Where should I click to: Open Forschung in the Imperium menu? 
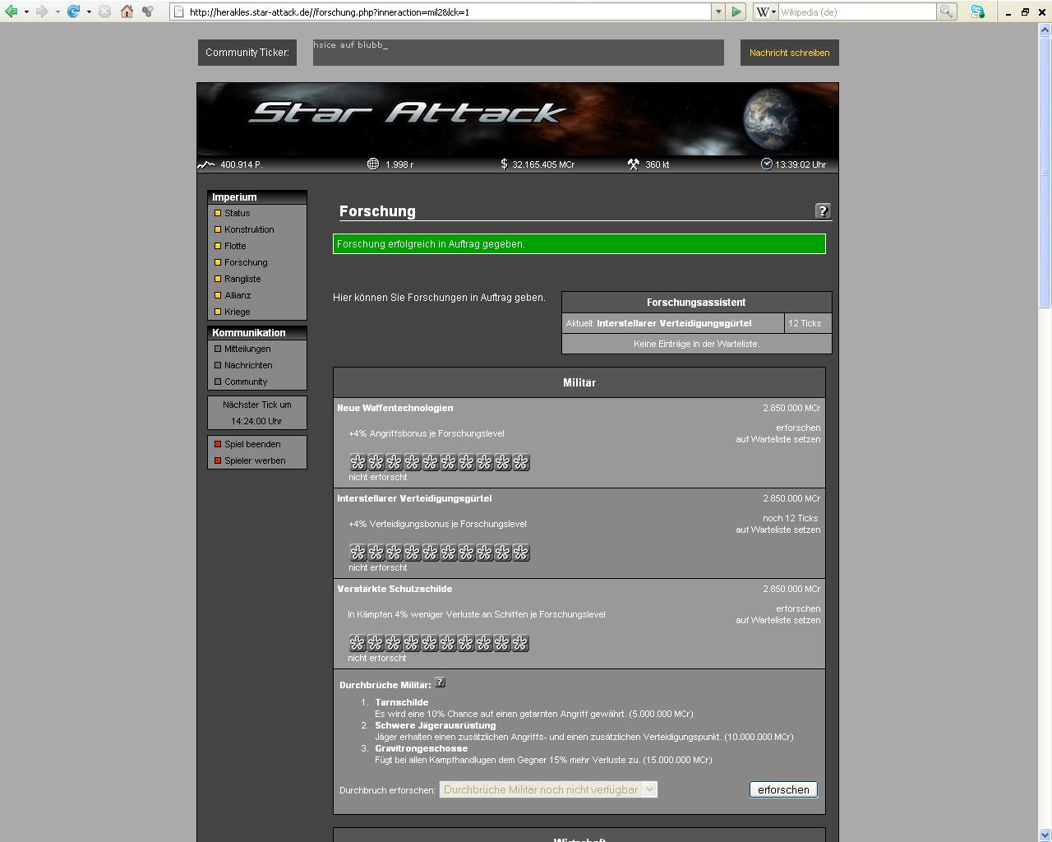point(246,262)
